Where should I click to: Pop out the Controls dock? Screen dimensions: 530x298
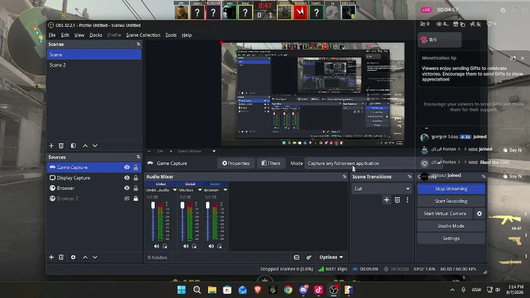(x=483, y=177)
